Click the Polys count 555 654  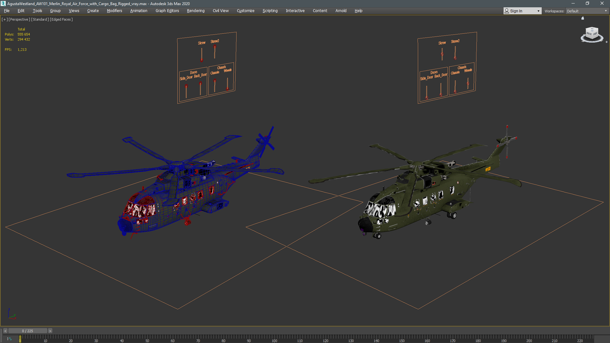click(24, 34)
